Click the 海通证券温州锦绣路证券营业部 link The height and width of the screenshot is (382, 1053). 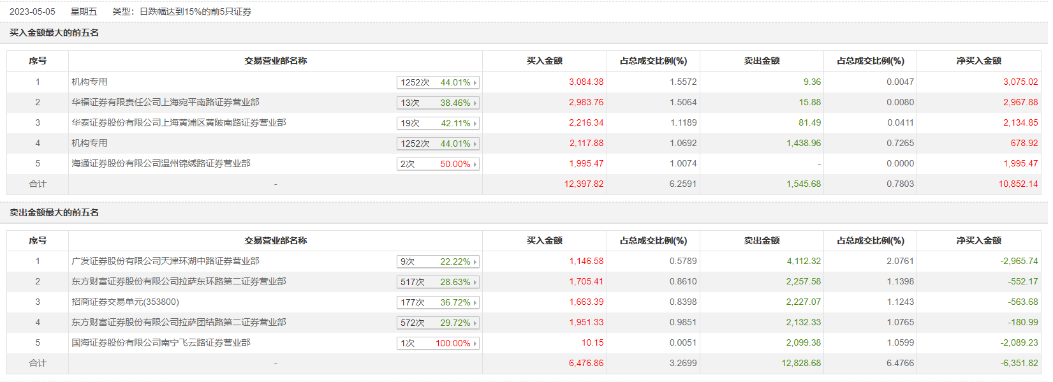161,163
